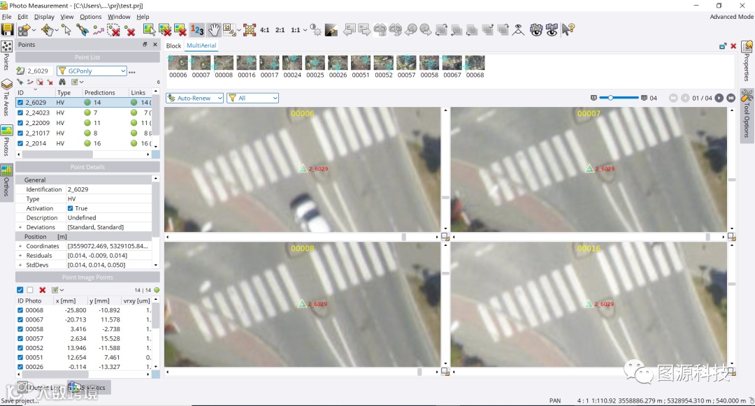Open the Display menu
Screen dimensions: 755x406
(x=44, y=16)
